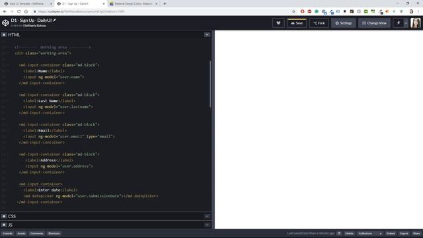
Task: Open the HTML editor settings gear
Action: [x=4, y=34]
